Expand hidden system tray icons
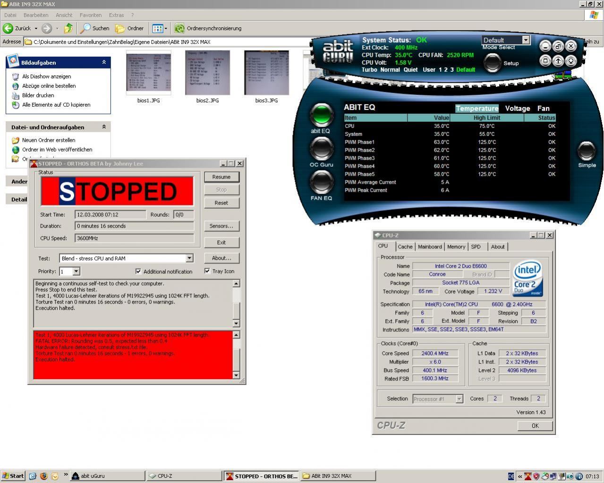The width and height of the screenshot is (604, 483). point(520,476)
